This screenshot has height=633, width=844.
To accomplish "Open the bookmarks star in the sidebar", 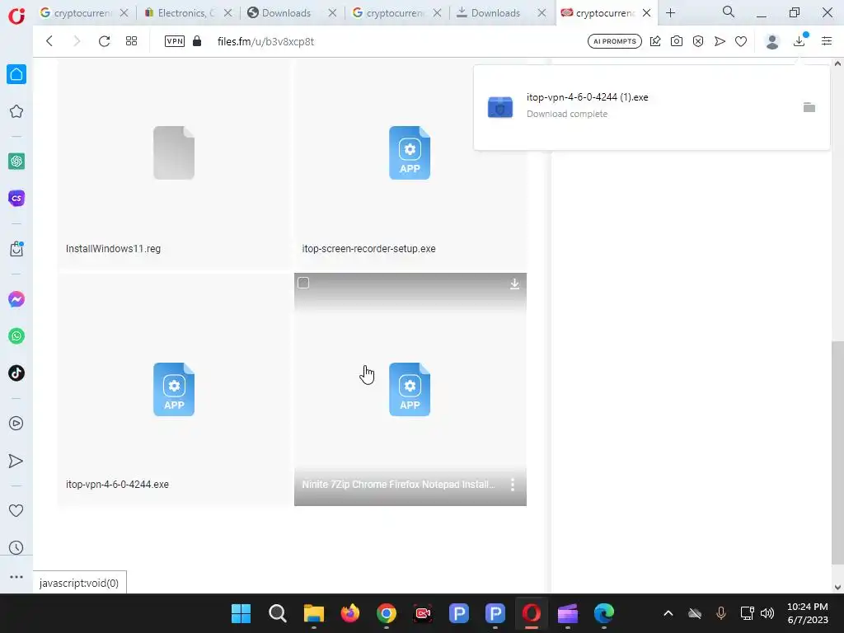I will click(16, 111).
